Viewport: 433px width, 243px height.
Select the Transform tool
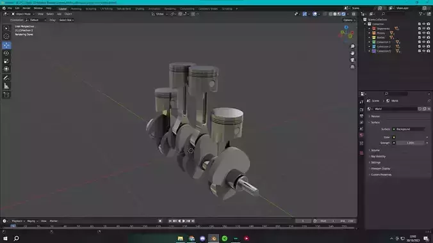[x=6, y=69]
